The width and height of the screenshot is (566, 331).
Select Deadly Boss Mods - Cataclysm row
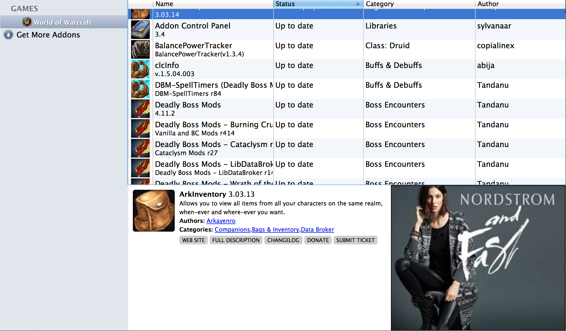pyautogui.click(x=347, y=148)
